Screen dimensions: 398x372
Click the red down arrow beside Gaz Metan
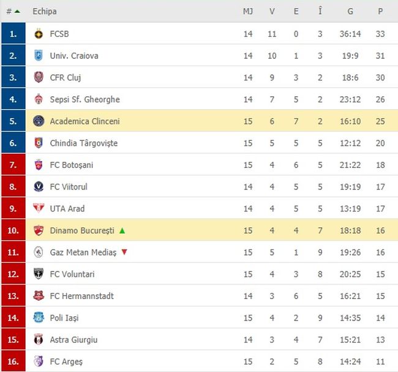coord(124,252)
